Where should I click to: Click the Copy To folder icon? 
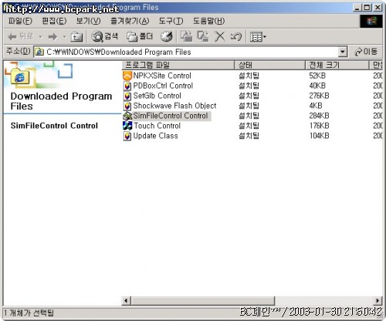(x=203, y=36)
